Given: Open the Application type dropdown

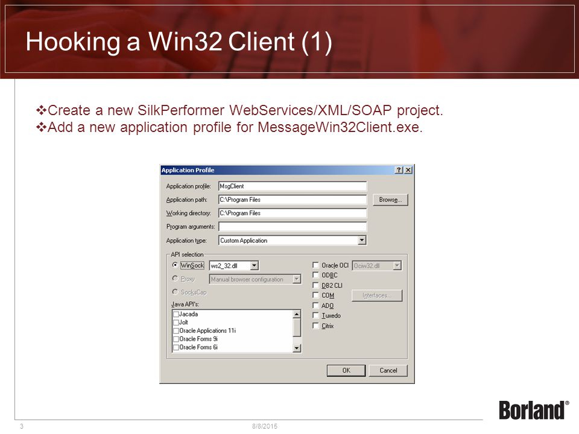Looking at the screenshot, I should (362, 241).
